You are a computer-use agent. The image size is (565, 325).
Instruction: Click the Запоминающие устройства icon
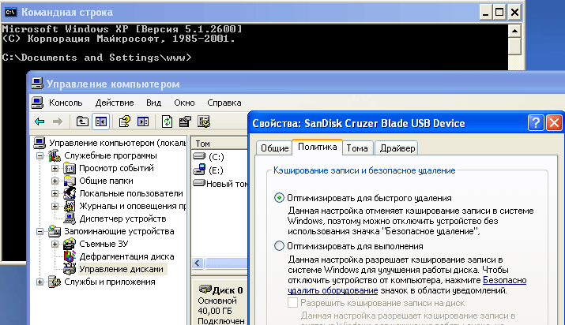coord(55,231)
